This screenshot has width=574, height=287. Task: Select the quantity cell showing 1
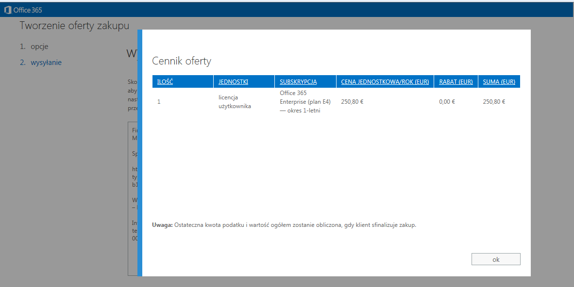(159, 102)
